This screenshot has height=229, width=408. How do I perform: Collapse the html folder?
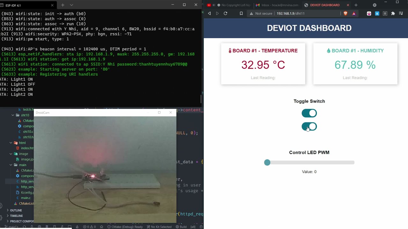[x=11, y=143]
